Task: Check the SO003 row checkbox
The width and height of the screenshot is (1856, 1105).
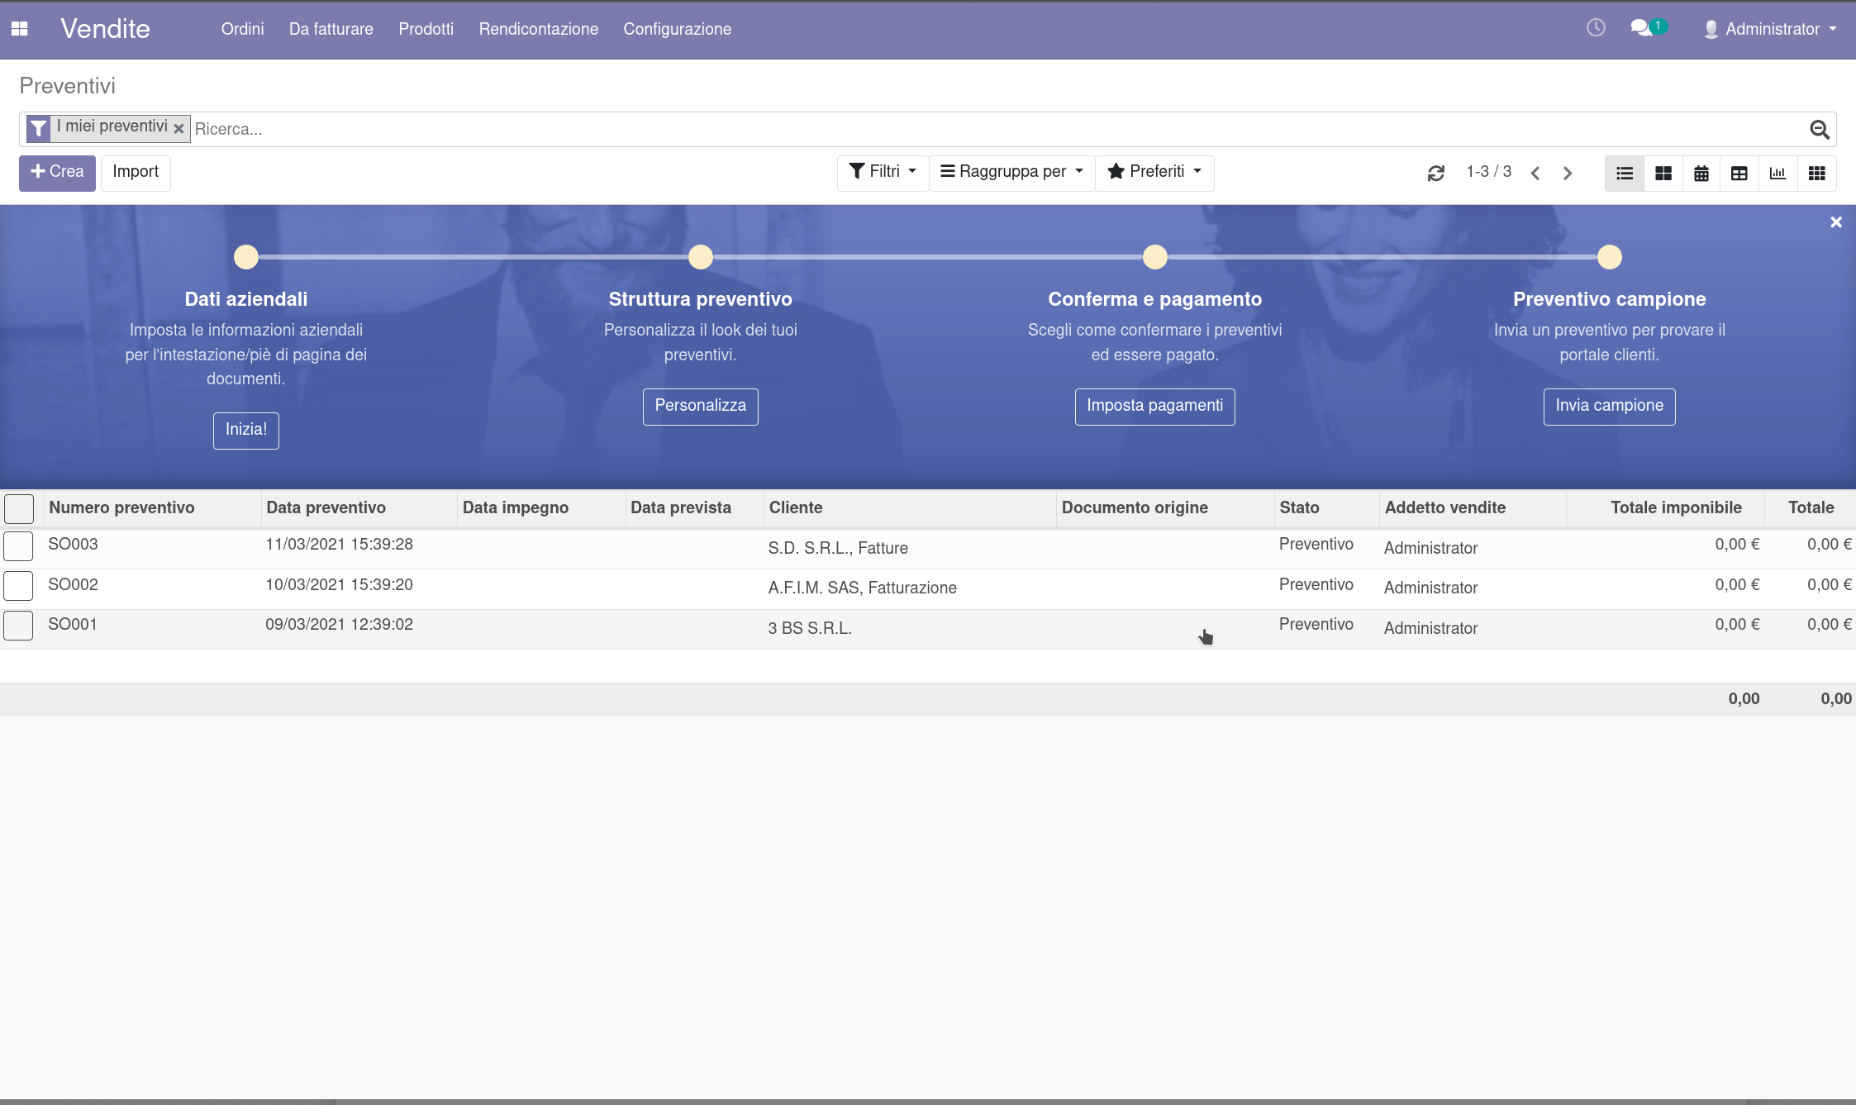Action: point(18,546)
